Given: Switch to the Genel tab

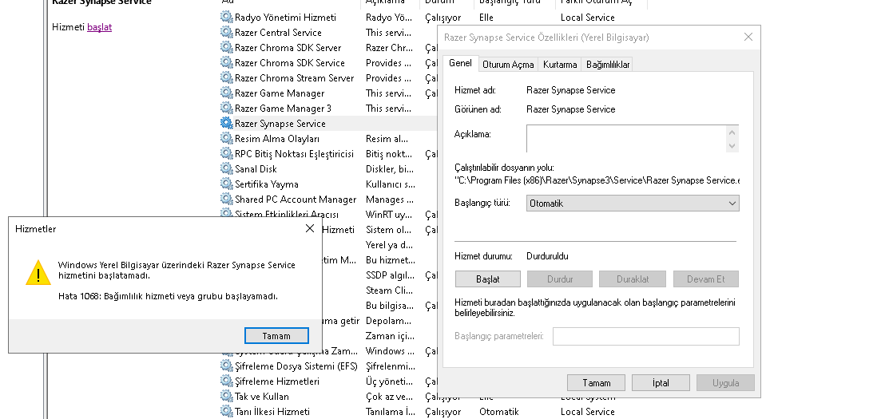Looking at the screenshot, I should tap(460, 63).
